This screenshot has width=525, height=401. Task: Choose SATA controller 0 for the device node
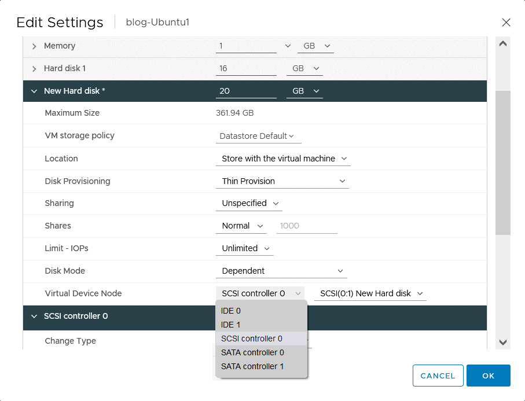coord(252,352)
